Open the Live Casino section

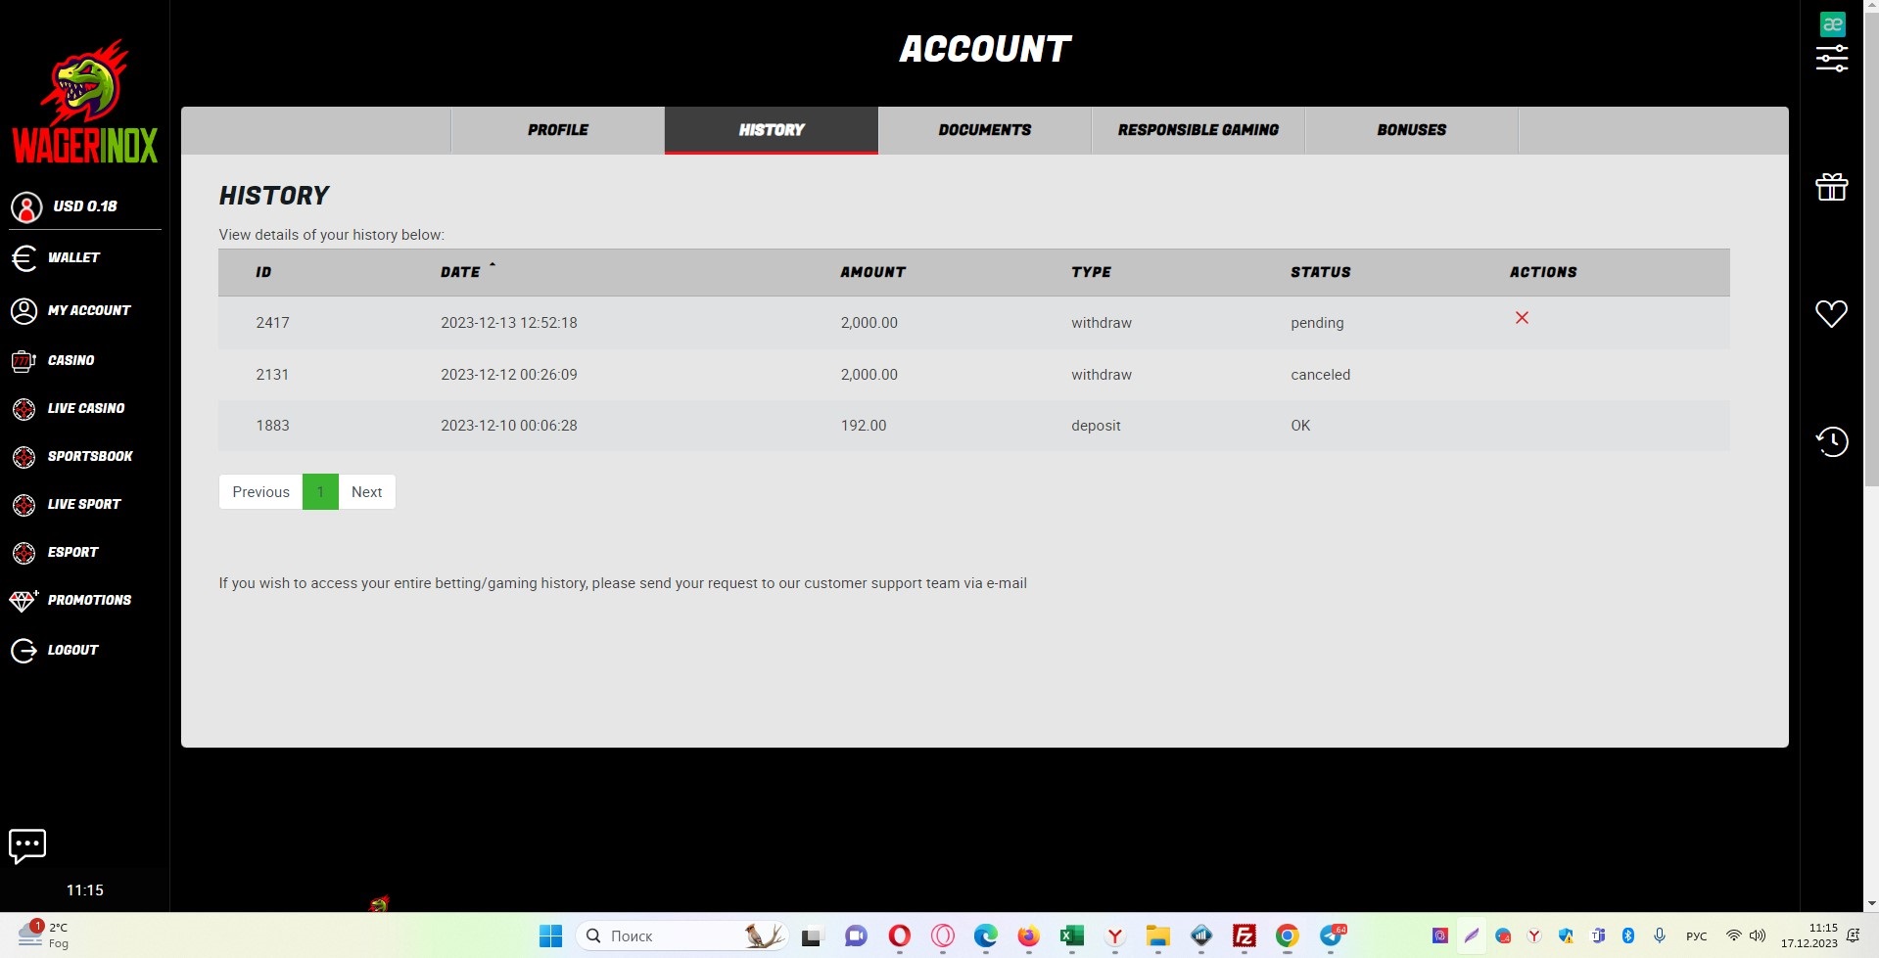click(68, 408)
